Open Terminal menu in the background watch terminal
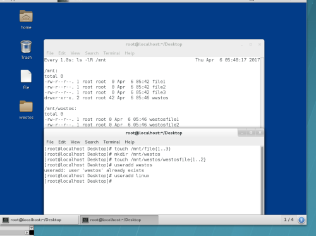This screenshot has height=236, width=316. [x=111, y=53]
